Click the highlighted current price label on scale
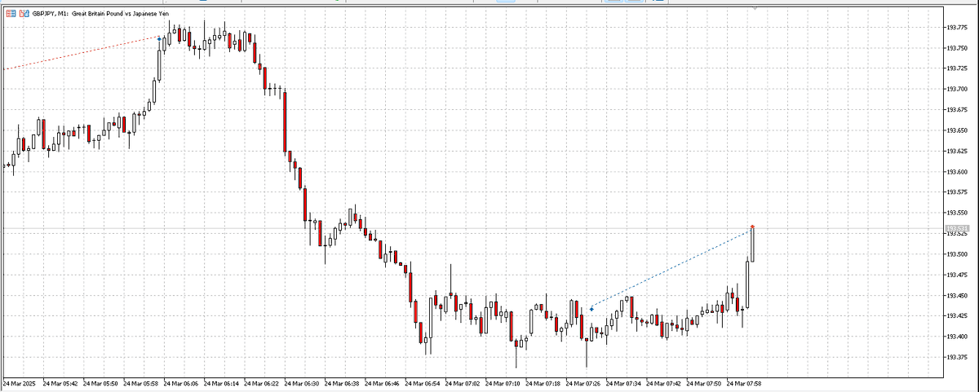The width and height of the screenshot is (979, 392). click(956, 227)
